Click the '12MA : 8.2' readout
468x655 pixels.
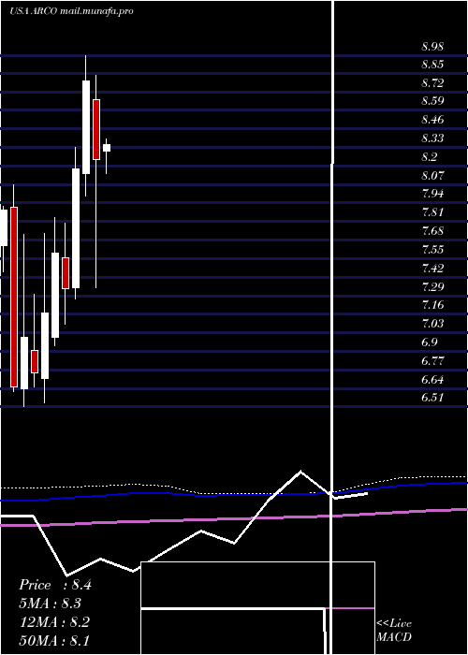point(54,622)
